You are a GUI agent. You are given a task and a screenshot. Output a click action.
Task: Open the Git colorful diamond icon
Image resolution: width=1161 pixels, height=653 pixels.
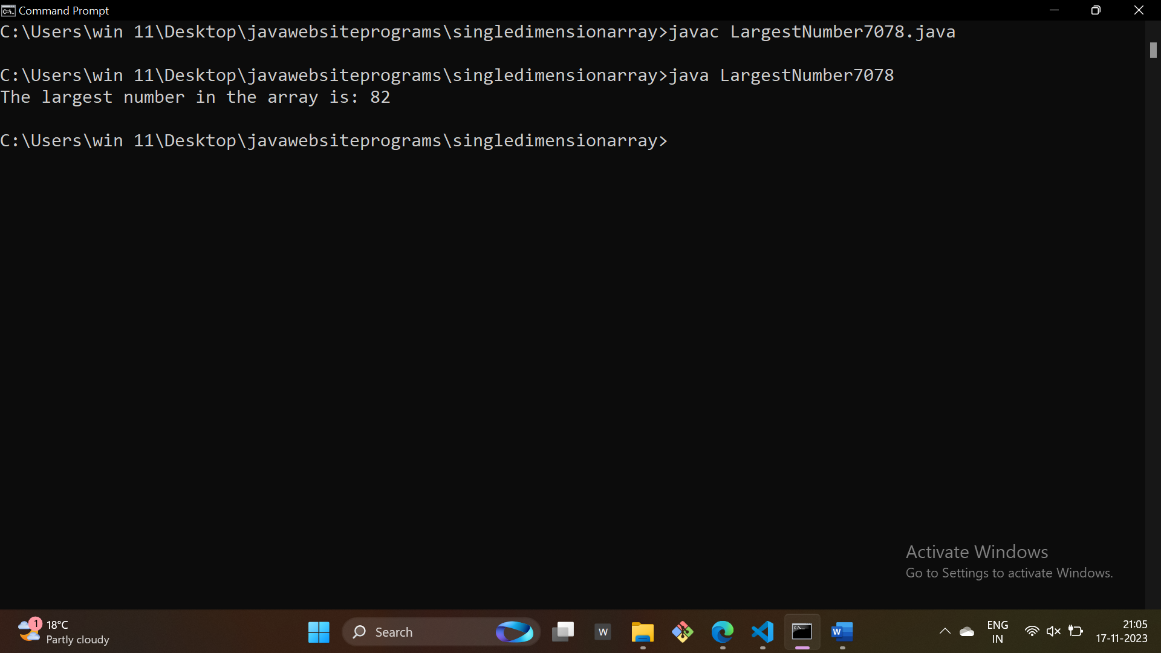[682, 632]
